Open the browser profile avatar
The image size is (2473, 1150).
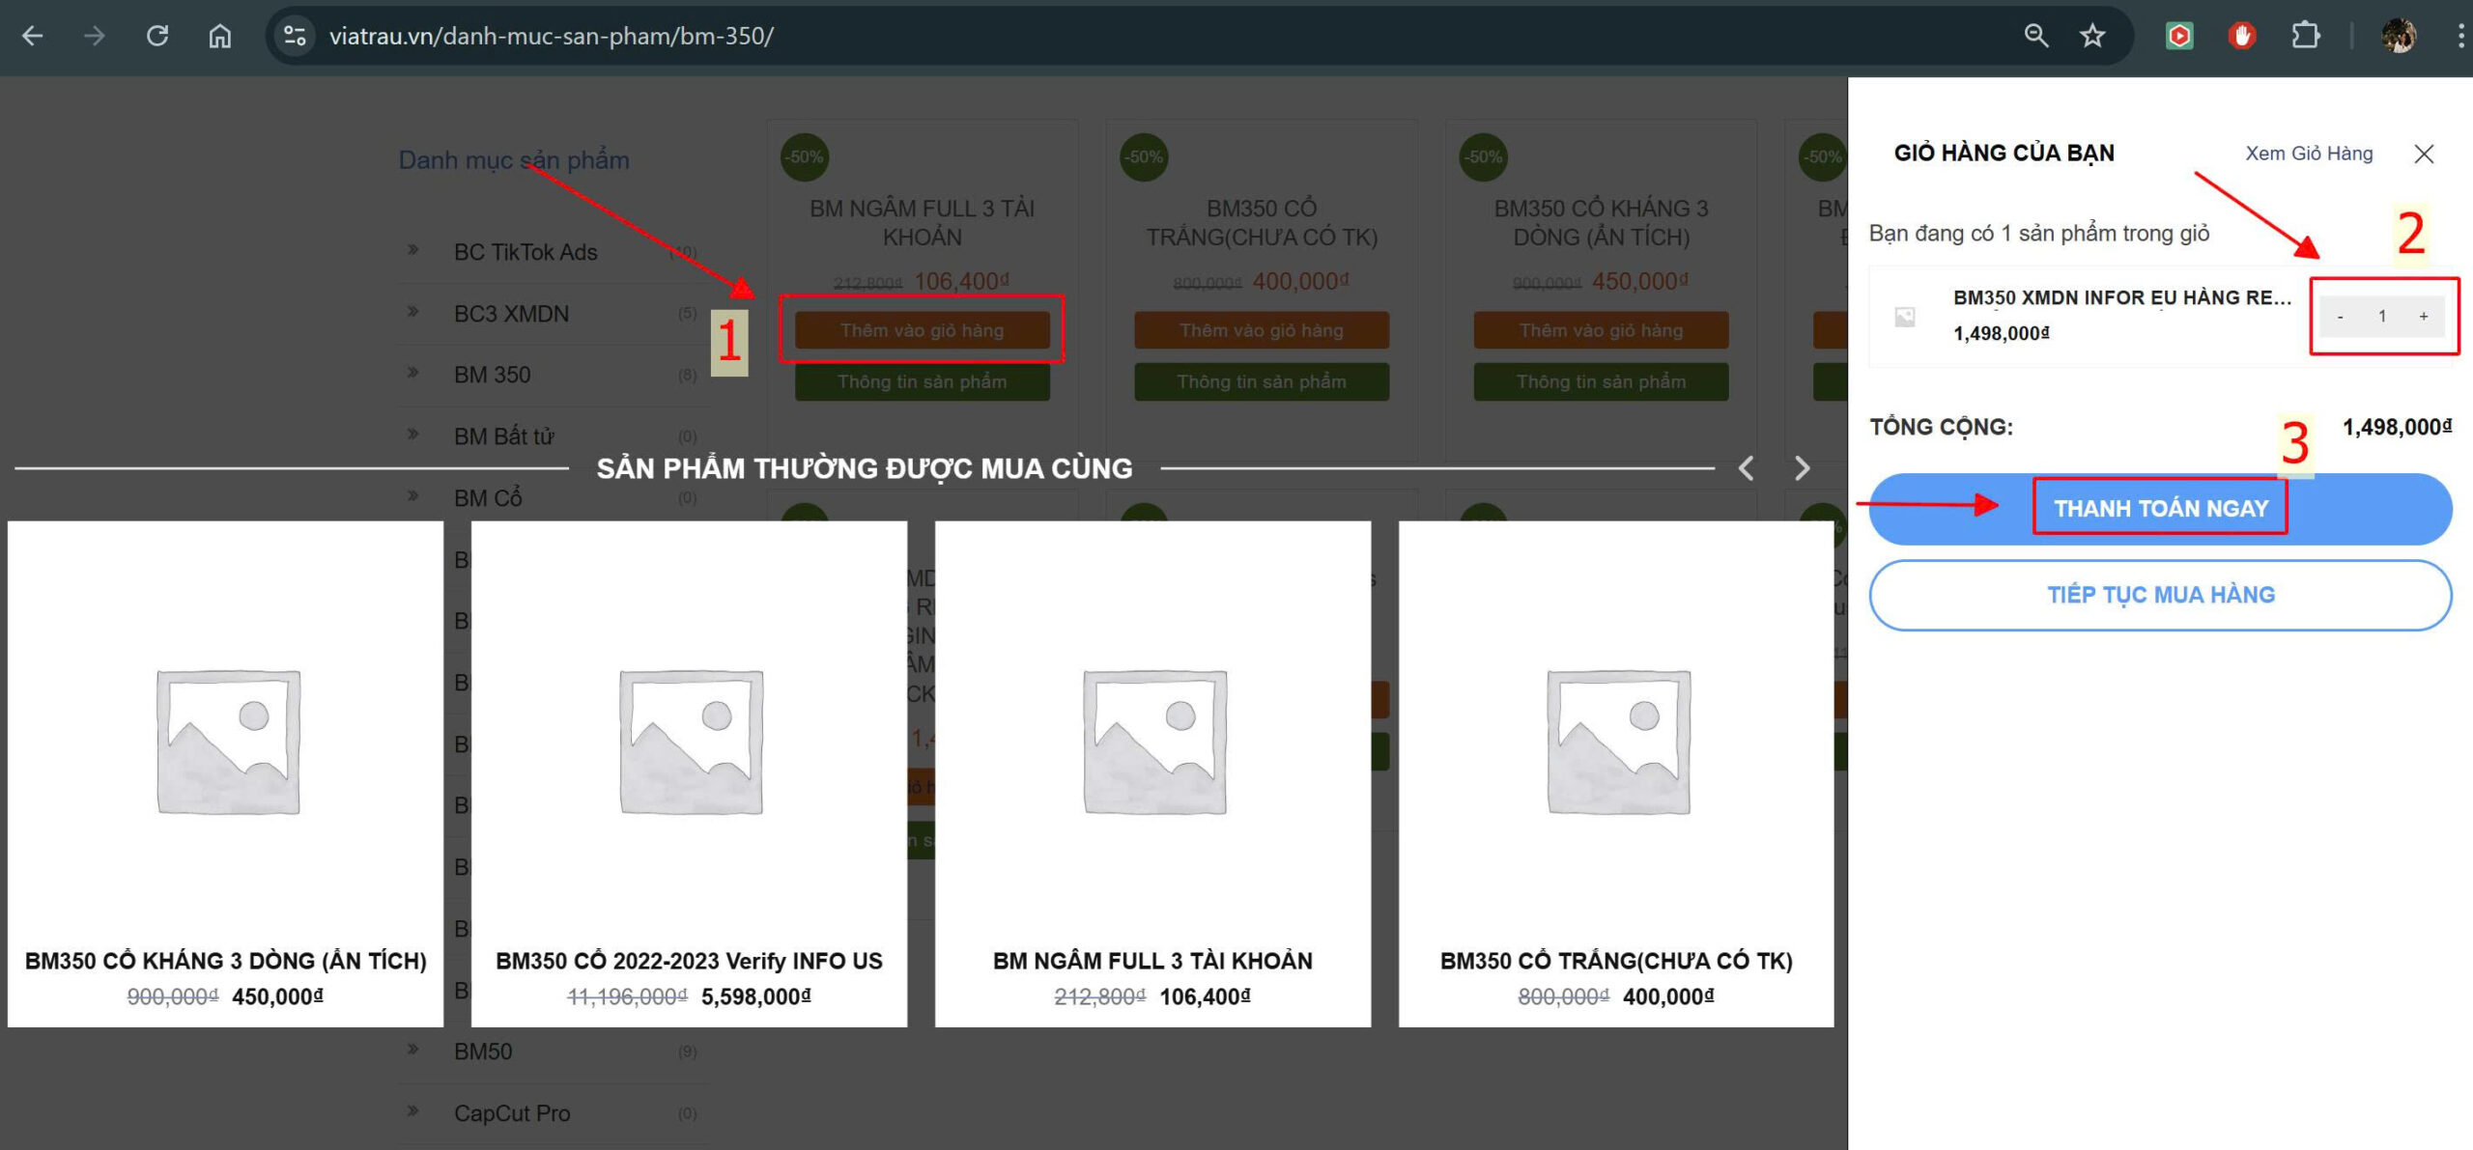pos(2398,37)
